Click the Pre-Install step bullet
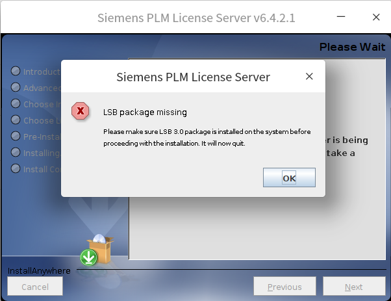The image size is (391, 301). pos(16,137)
